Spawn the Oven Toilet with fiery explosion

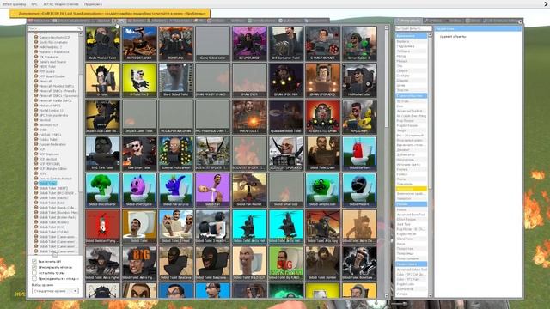tap(249, 117)
